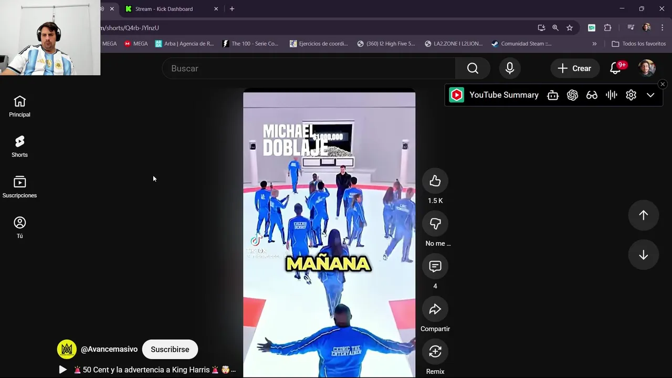
Task: Open Suscripciones in the sidebar
Action: [x=19, y=187]
